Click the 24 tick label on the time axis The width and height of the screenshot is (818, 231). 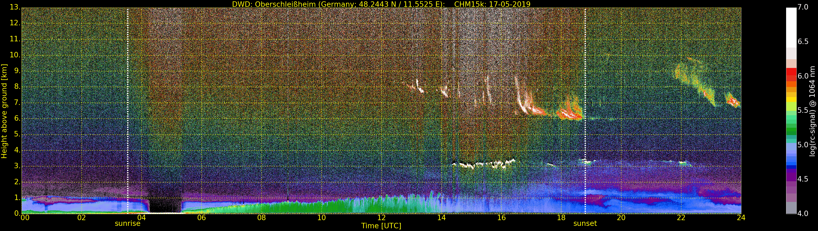[x=741, y=218]
